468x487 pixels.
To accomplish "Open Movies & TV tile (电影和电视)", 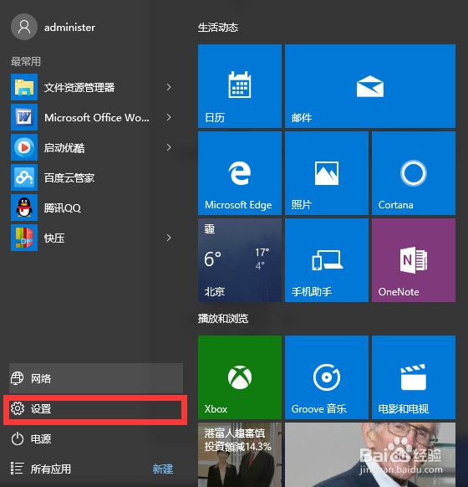I will 414,377.
